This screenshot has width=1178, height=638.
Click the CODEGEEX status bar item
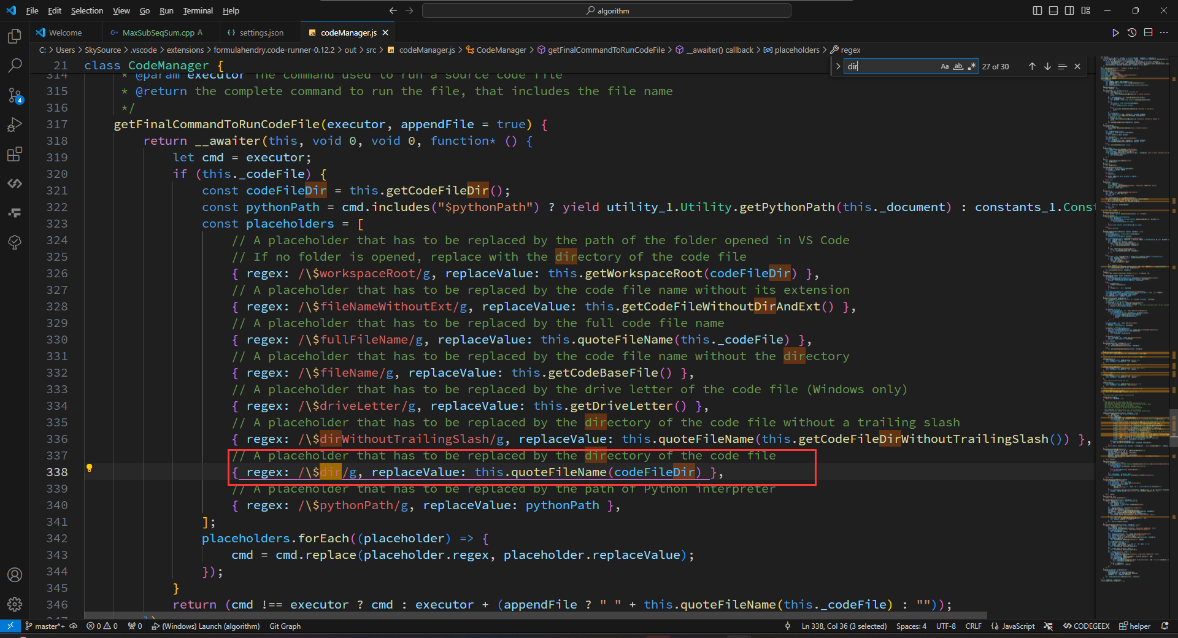[1086, 626]
